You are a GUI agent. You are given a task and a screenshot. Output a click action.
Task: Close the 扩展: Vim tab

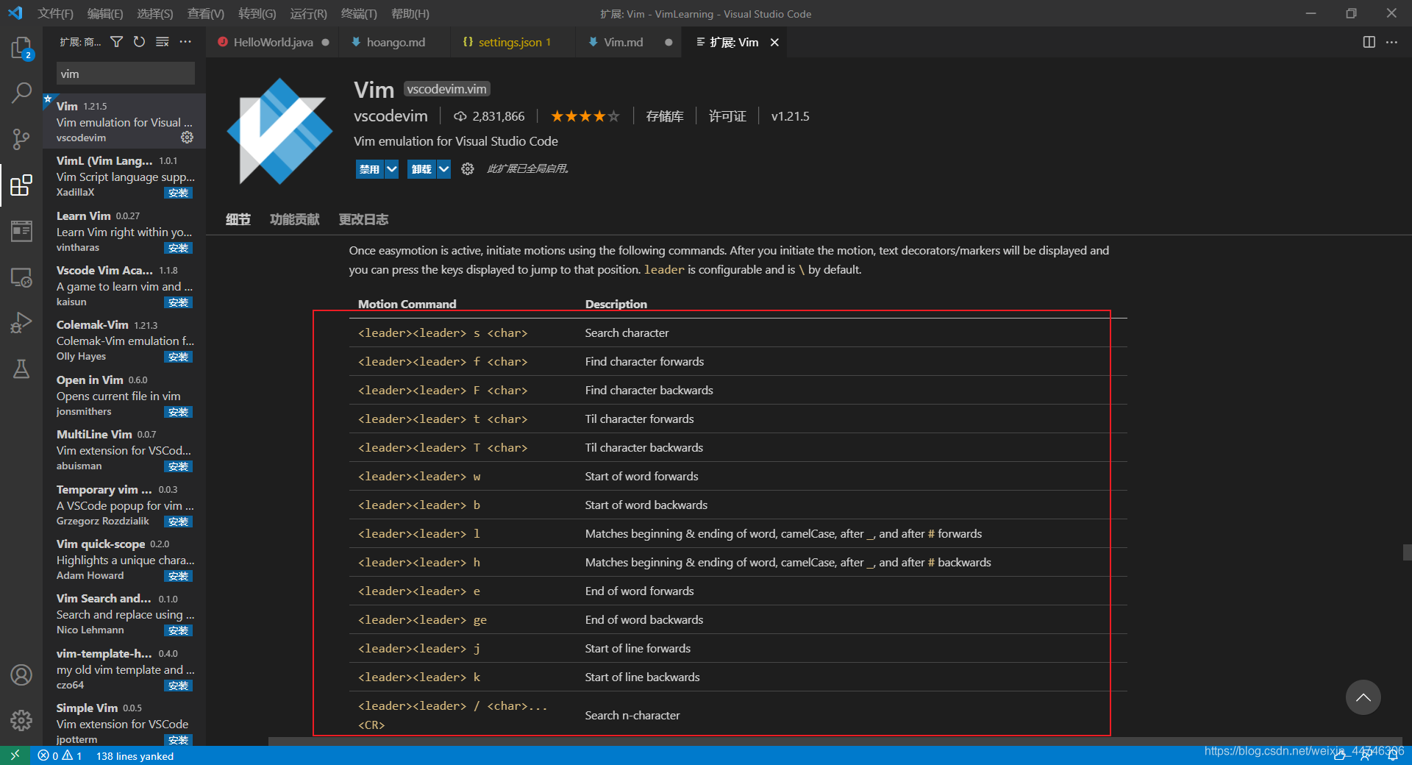point(774,43)
